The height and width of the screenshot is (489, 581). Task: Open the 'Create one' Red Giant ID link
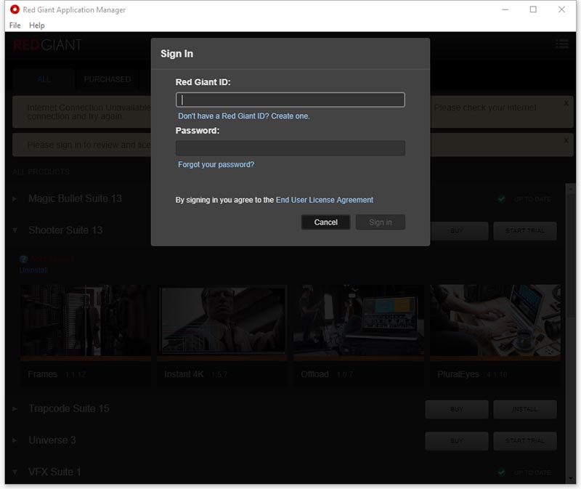tap(290, 116)
